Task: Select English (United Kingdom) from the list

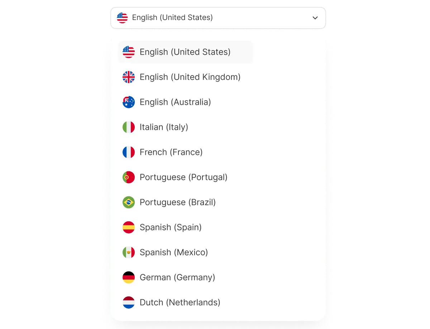Action: click(x=190, y=77)
